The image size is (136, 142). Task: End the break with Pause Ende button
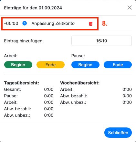coord(118,65)
